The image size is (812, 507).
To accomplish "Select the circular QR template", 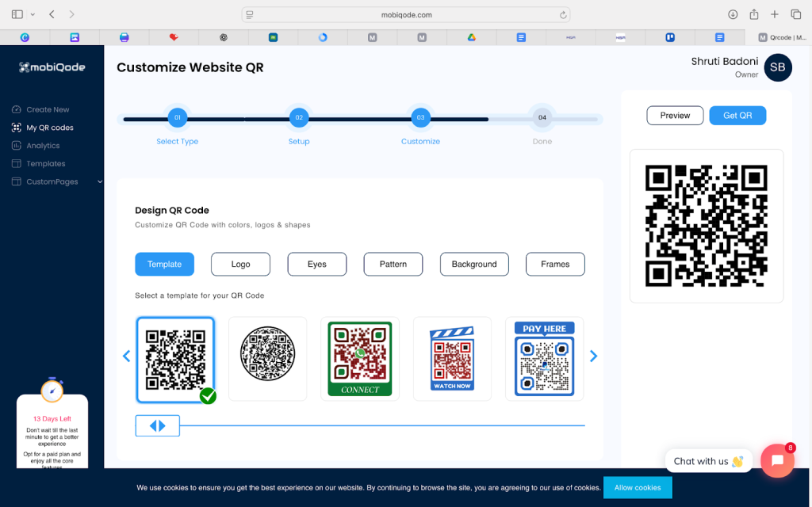I will click(267, 359).
